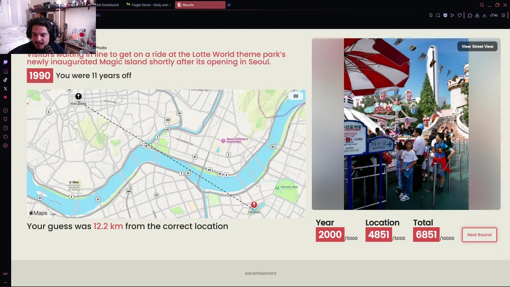Open the Easy Setup sliders icon
The image size is (510, 287).
(x=504, y=15)
